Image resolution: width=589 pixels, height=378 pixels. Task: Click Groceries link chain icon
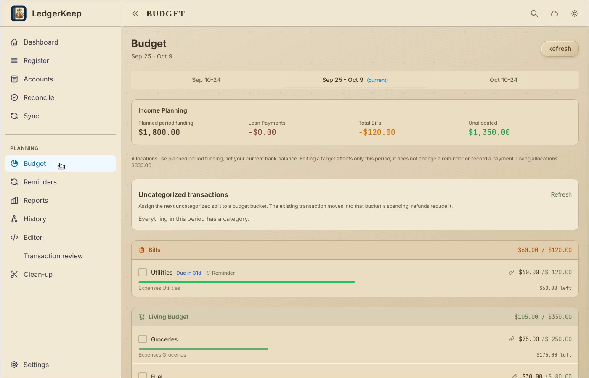(x=512, y=339)
